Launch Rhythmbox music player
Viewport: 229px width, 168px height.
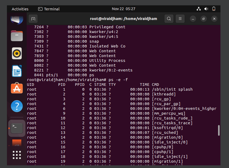(17, 53)
